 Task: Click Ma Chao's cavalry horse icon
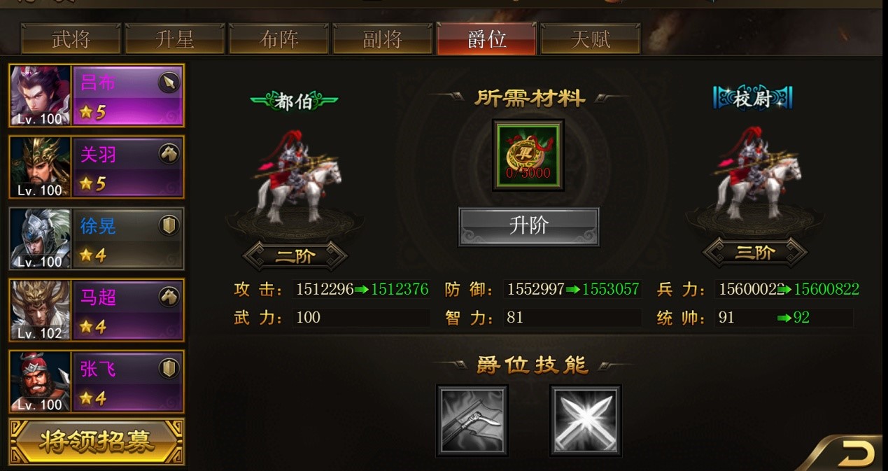click(169, 297)
